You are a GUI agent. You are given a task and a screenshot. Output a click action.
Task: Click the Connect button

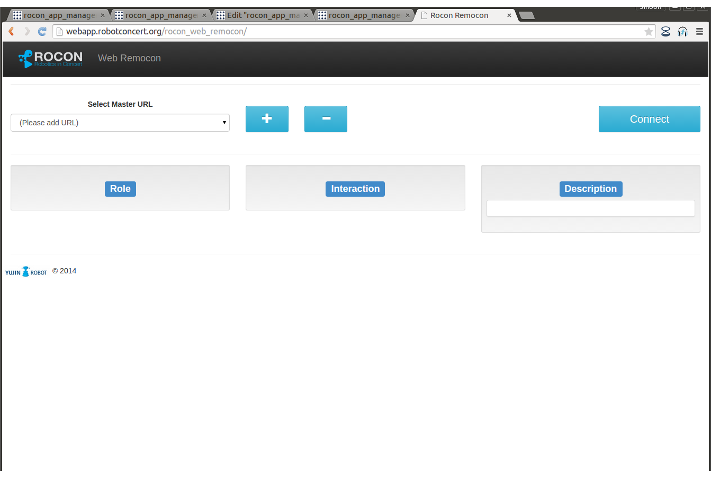[x=649, y=119]
